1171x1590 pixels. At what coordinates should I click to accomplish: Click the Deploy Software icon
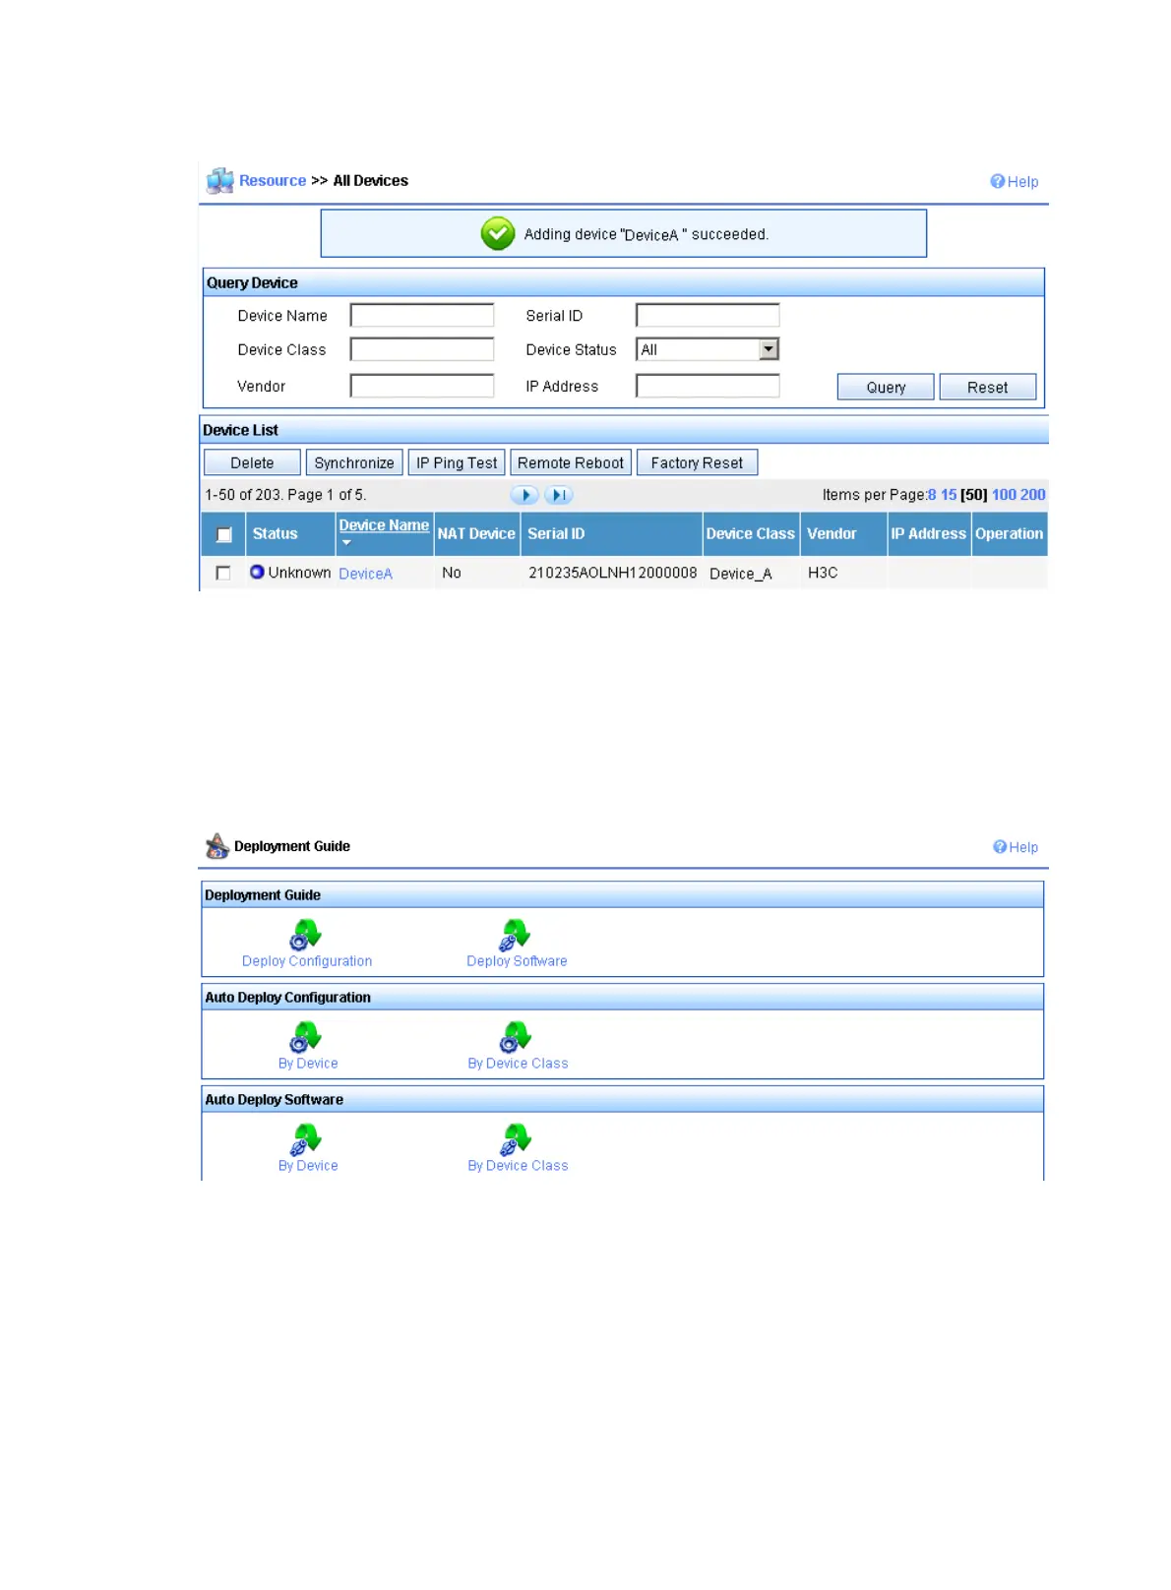pyautogui.click(x=515, y=935)
